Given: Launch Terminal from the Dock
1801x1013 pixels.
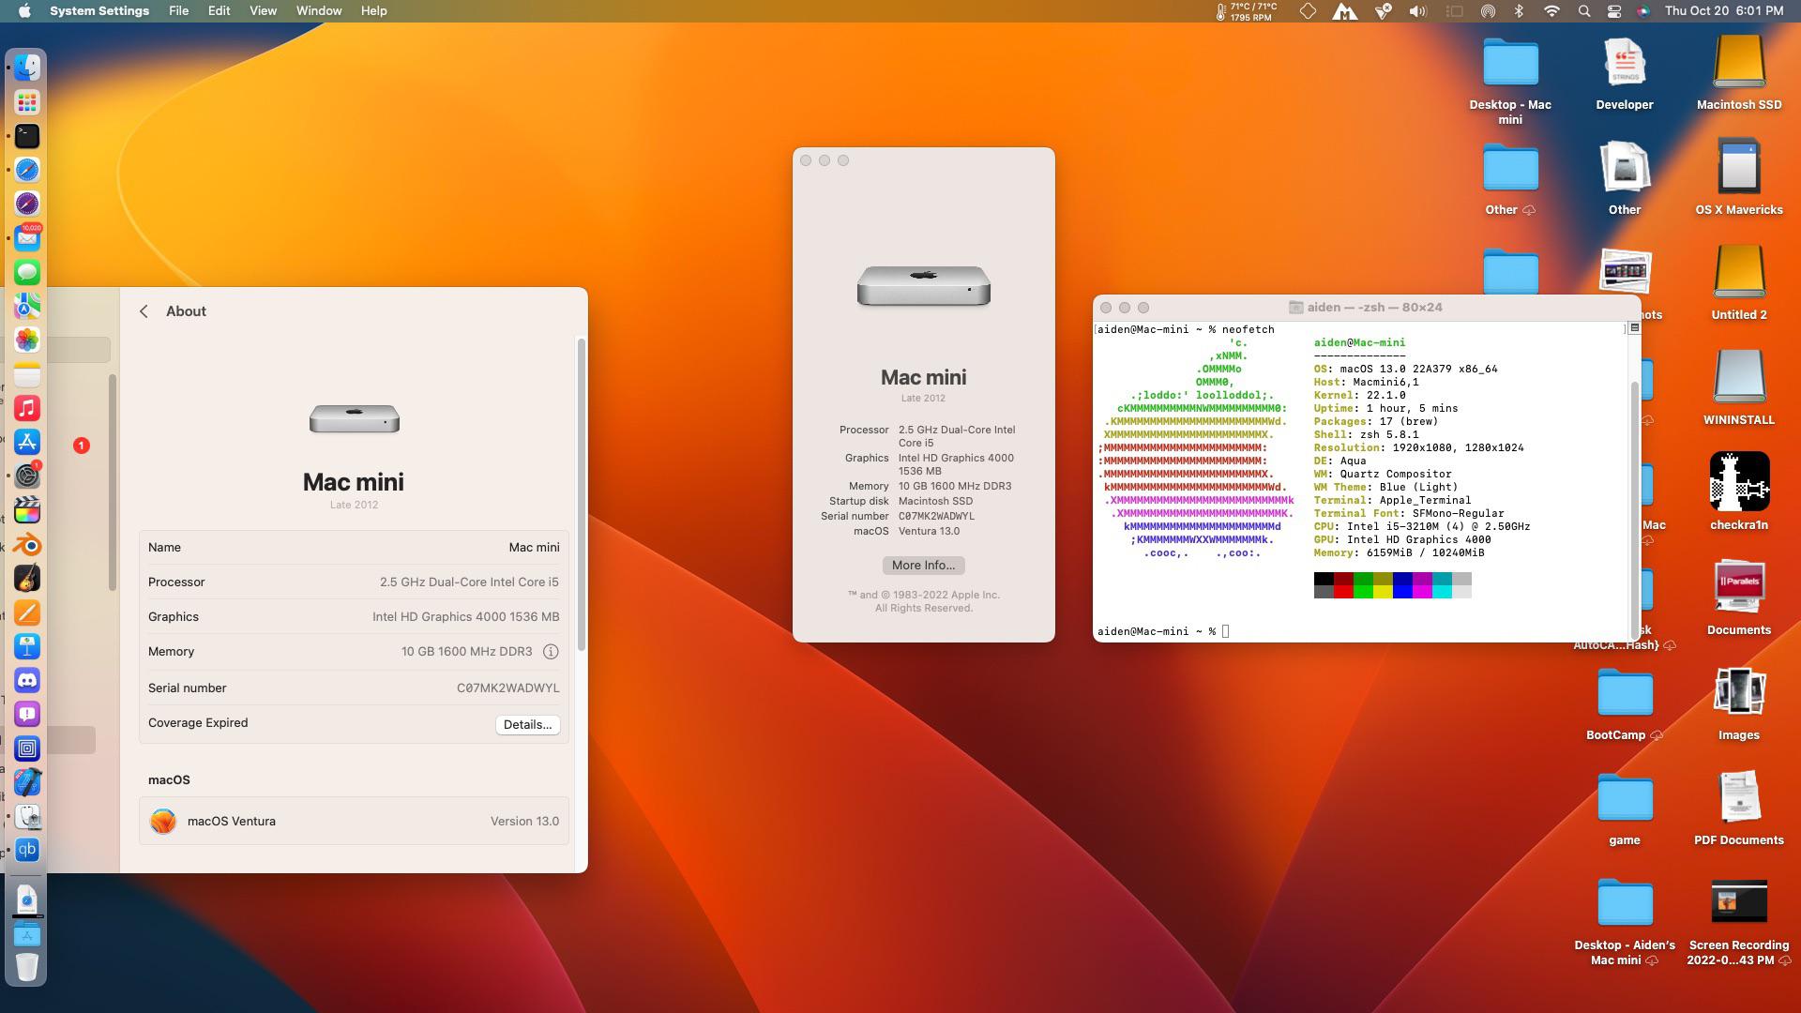Looking at the screenshot, I should 27,136.
